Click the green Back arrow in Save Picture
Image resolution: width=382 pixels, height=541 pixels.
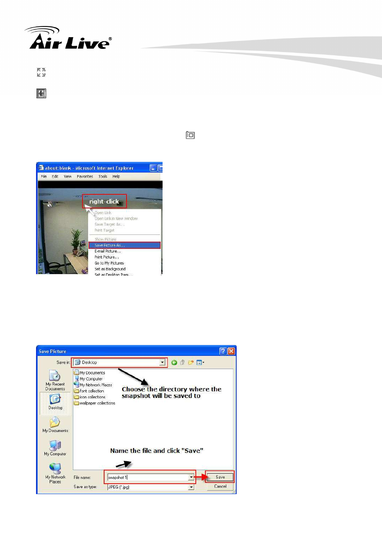[x=174, y=363]
